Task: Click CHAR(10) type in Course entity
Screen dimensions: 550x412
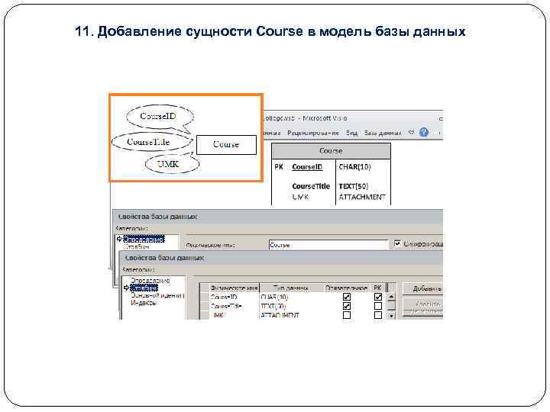Action: (354, 167)
